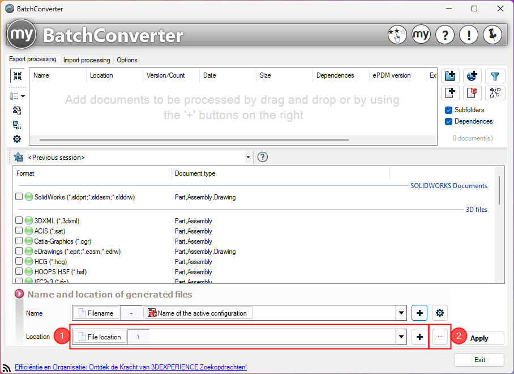The width and height of the screenshot is (514, 374).
Task: Add a file with the document-plus icon
Action: click(450, 93)
